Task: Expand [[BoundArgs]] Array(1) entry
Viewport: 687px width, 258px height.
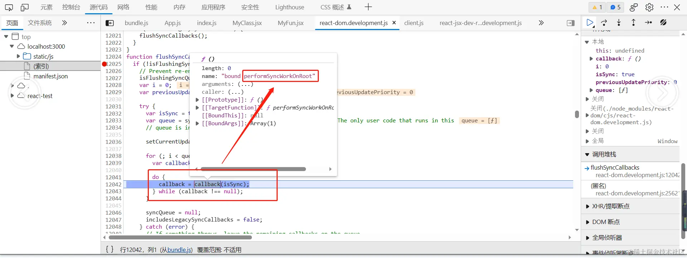Action: point(197,123)
